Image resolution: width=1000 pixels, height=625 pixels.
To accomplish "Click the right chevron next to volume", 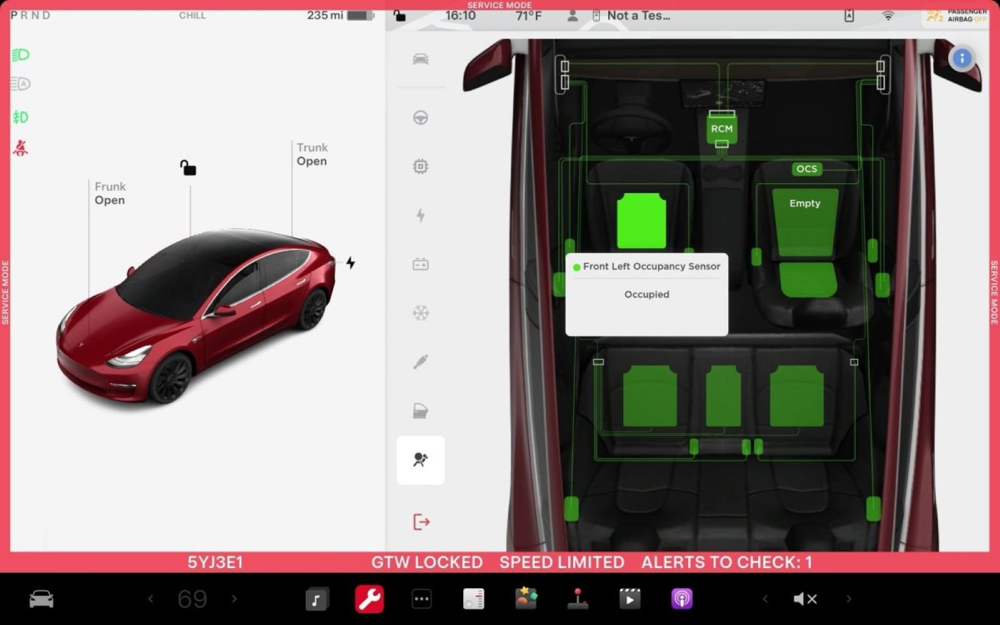I will tap(847, 598).
